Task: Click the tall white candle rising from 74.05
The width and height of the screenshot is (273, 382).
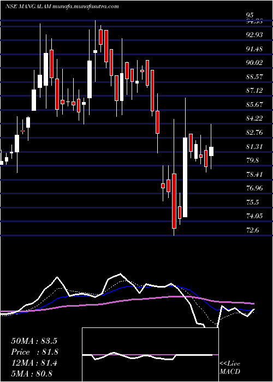Action: pos(185,177)
